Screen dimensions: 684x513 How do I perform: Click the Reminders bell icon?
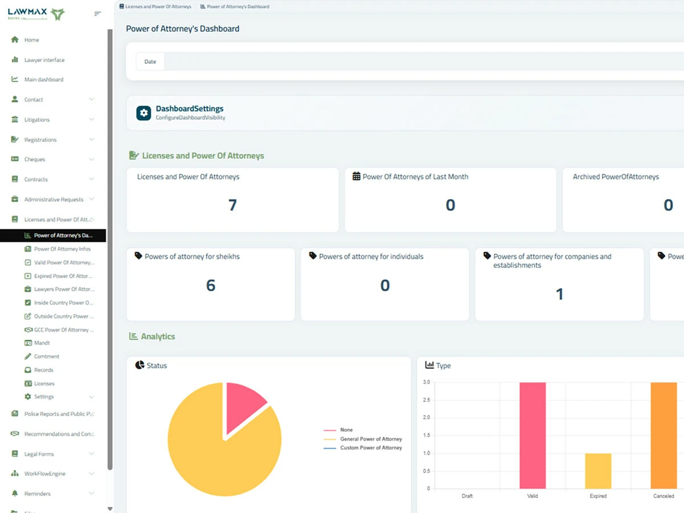point(15,494)
